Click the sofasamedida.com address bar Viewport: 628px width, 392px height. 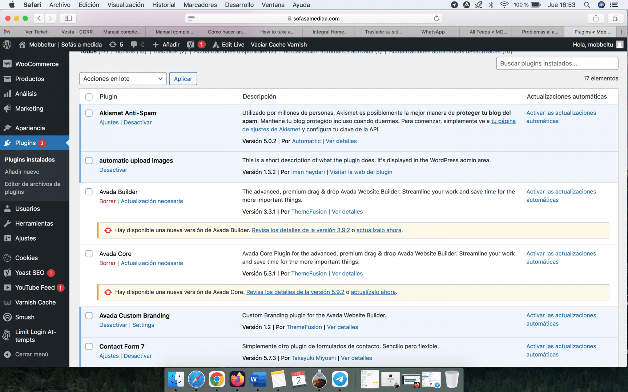point(314,18)
